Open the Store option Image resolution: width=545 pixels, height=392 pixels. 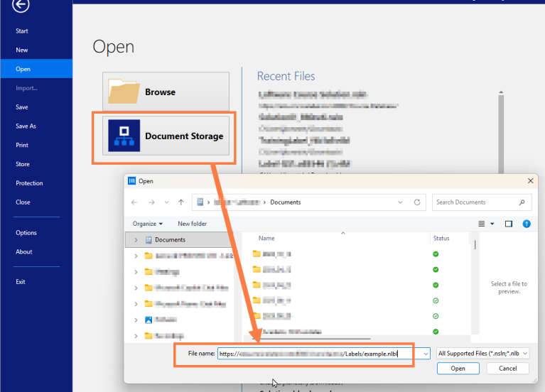(x=23, y=164)
